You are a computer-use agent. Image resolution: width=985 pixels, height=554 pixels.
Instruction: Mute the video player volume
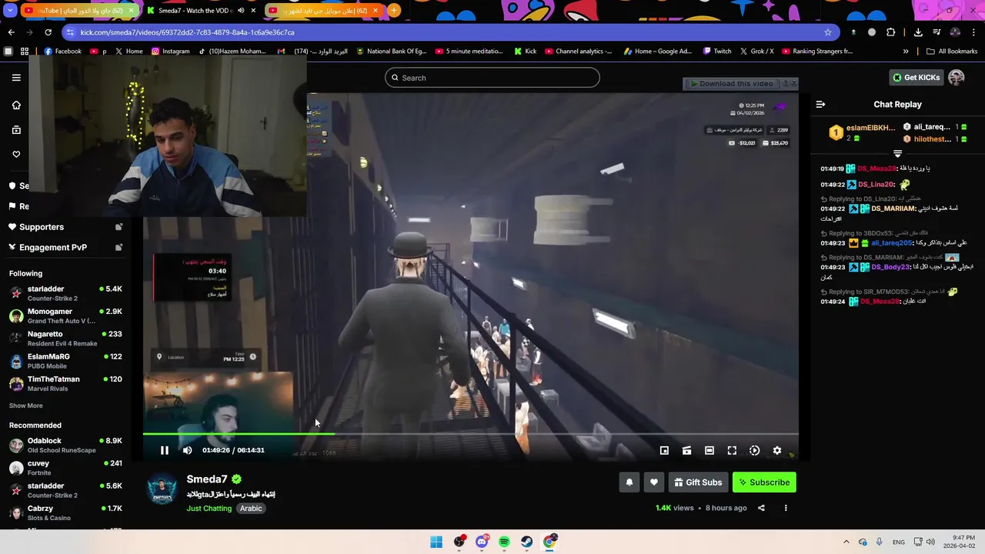coord(187,450)
